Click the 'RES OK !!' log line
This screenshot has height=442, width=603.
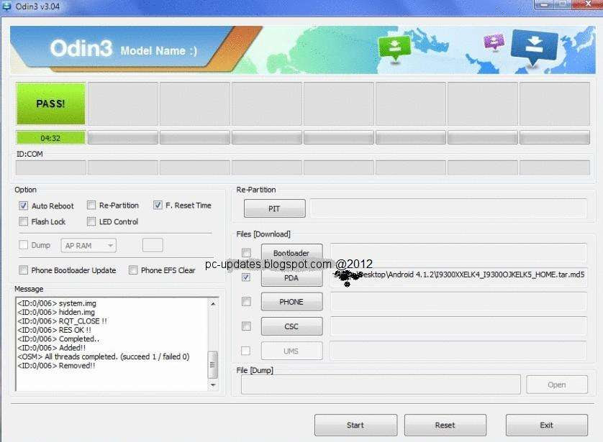[54, 330]
